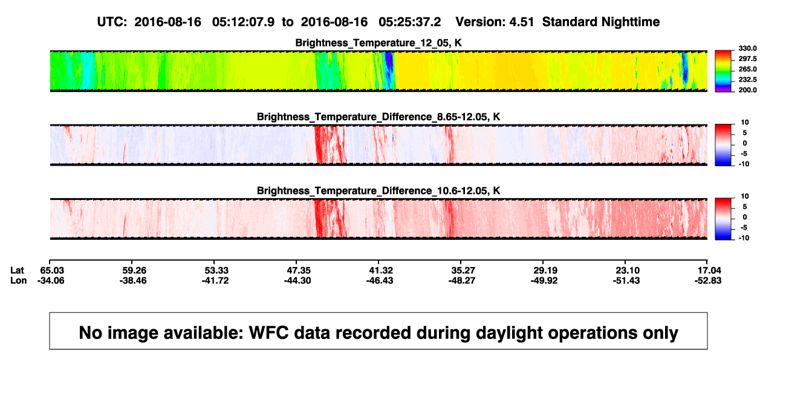Click the 297.5 colorbar label
The image size is (786, 403).
pos(747,59)
